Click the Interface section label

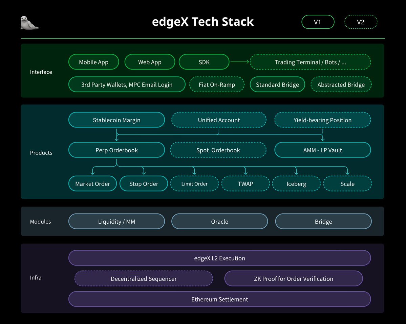41,72
